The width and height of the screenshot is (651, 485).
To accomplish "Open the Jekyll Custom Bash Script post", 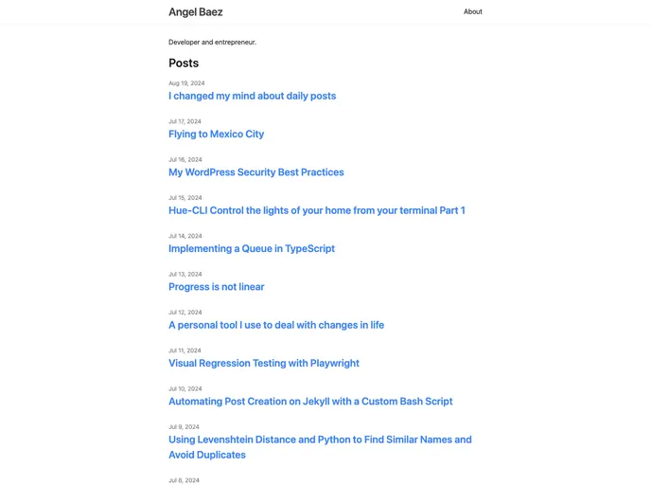I will [x=310, y=402].
